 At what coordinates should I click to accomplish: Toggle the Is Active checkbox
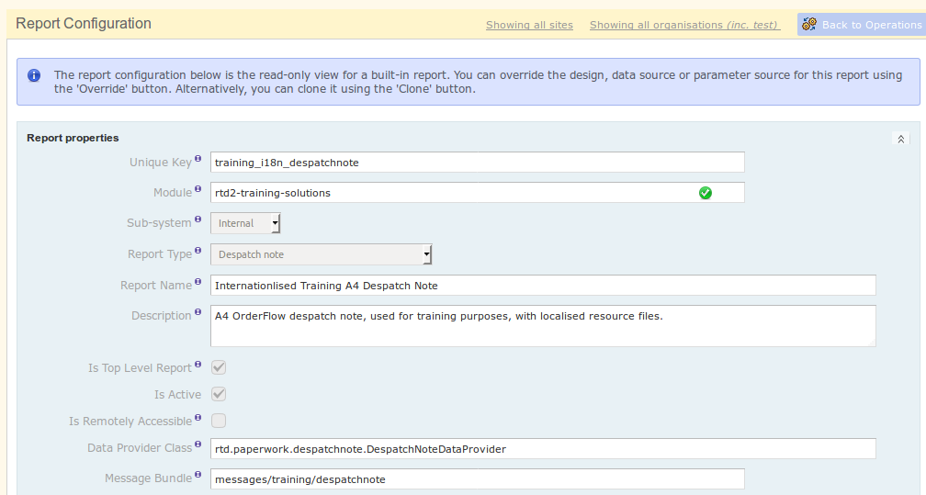pos(219,394)
